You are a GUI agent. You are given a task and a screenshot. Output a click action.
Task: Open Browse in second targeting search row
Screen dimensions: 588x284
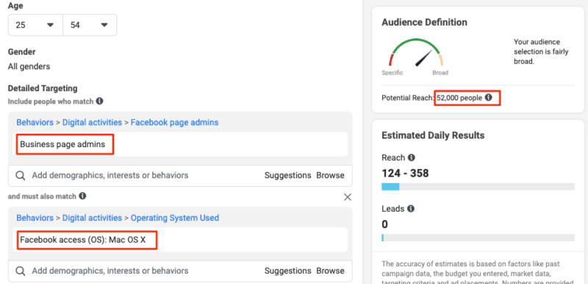coord(330,271)
